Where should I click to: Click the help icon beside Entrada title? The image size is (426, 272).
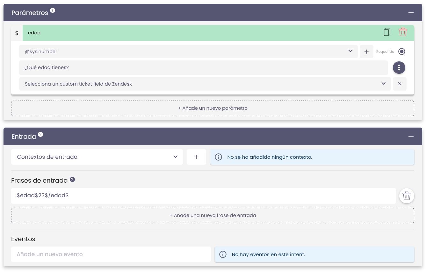(40, 134)
